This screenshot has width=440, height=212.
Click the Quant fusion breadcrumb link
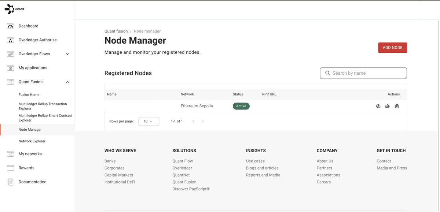pyautogui.click(x=116, y=31)
